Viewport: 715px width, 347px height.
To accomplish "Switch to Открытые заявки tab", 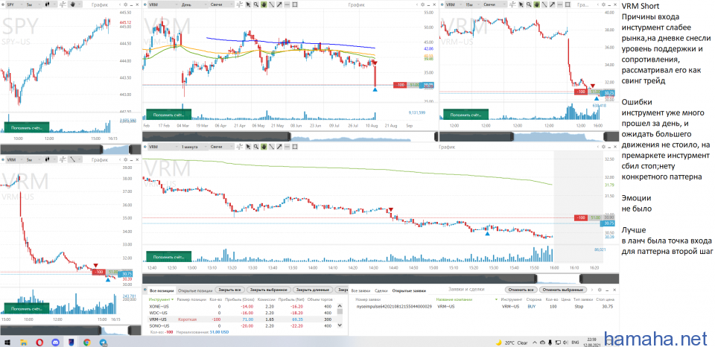I will (409, 290).
